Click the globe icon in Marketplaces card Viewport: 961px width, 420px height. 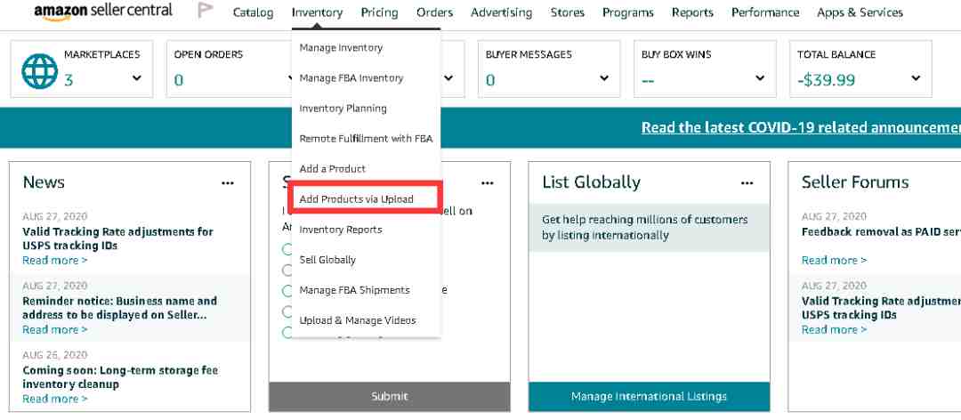40,72
